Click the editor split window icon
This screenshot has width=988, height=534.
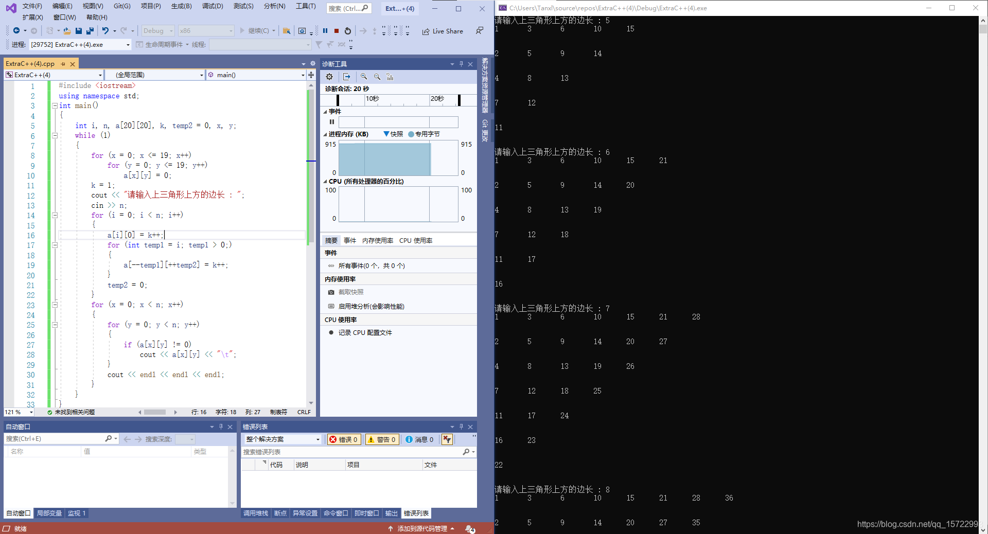311,75
